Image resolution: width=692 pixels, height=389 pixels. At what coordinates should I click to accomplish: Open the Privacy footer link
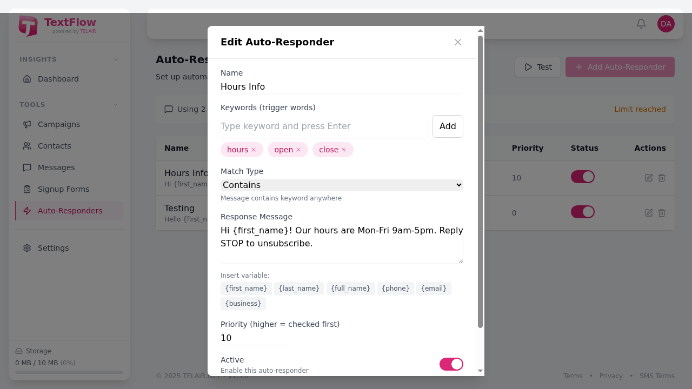tap(611, 375)
